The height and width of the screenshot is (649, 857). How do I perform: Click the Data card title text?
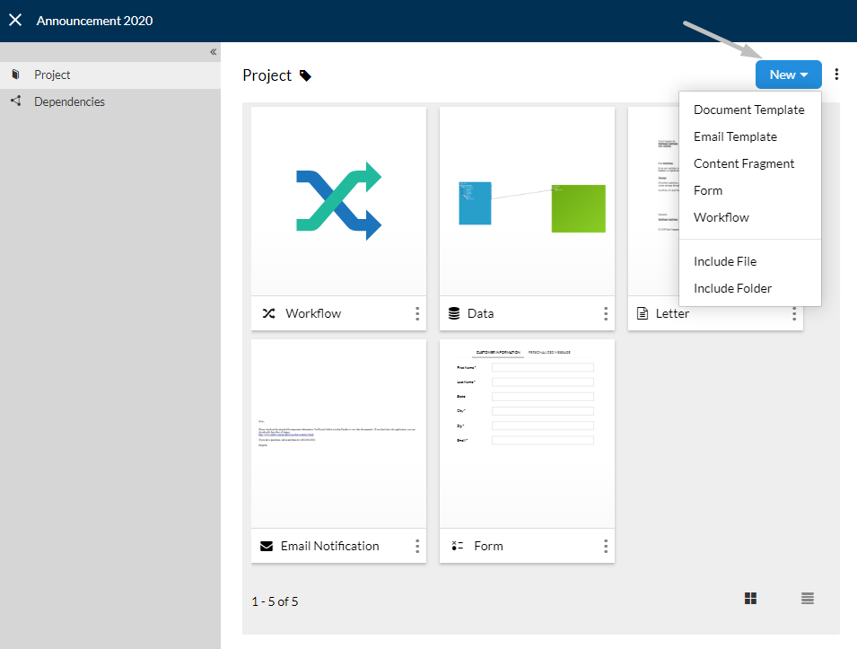coord(480,313)
